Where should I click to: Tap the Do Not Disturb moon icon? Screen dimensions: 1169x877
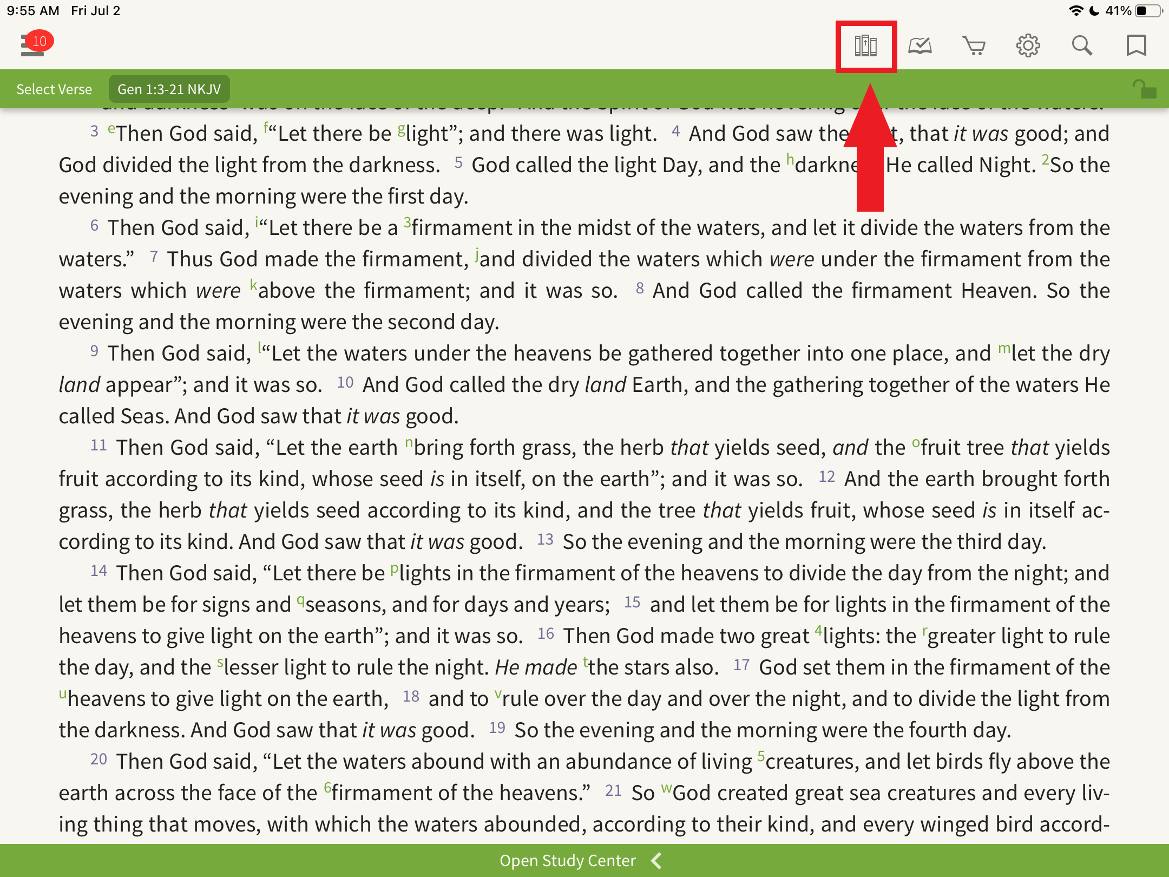pos(1094,11)
